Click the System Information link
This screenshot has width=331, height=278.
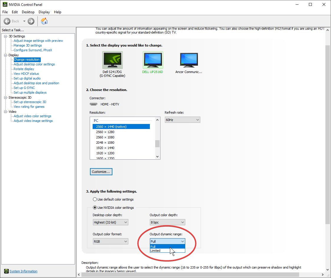tap(23, 271)
